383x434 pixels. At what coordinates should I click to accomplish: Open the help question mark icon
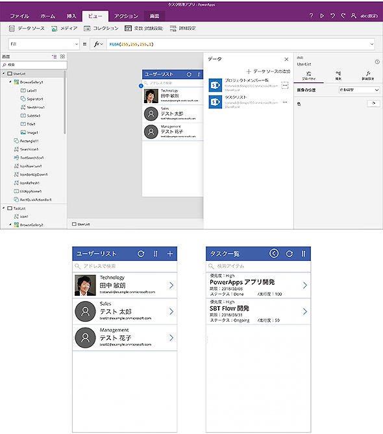tap(312, 16)
